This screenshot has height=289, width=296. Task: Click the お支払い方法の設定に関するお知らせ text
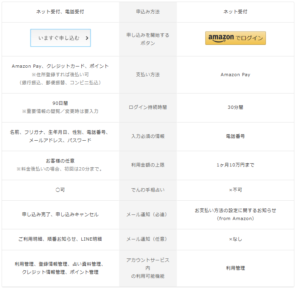[236, 210]
